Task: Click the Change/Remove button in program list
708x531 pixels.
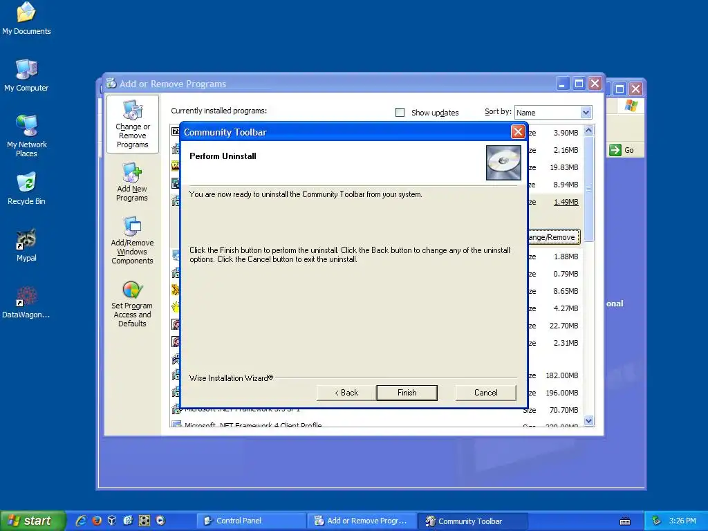Action: pos(554,237)
